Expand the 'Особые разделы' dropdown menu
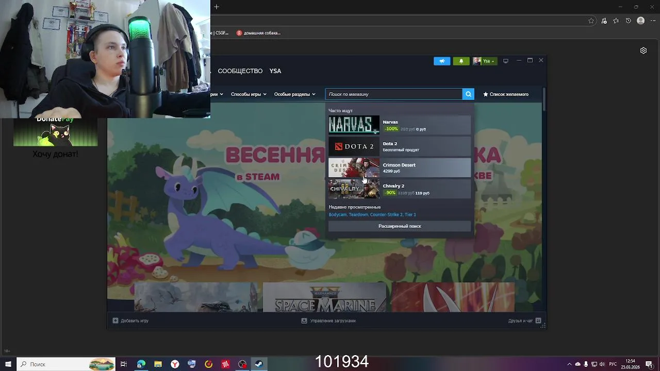Screen dimensions: 660x371 [x=294, y=94]
